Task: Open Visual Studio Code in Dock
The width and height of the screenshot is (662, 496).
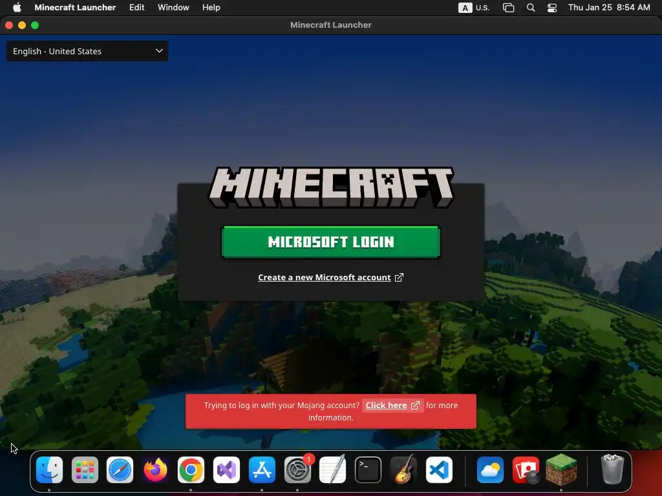Action: tap(439, 470)
